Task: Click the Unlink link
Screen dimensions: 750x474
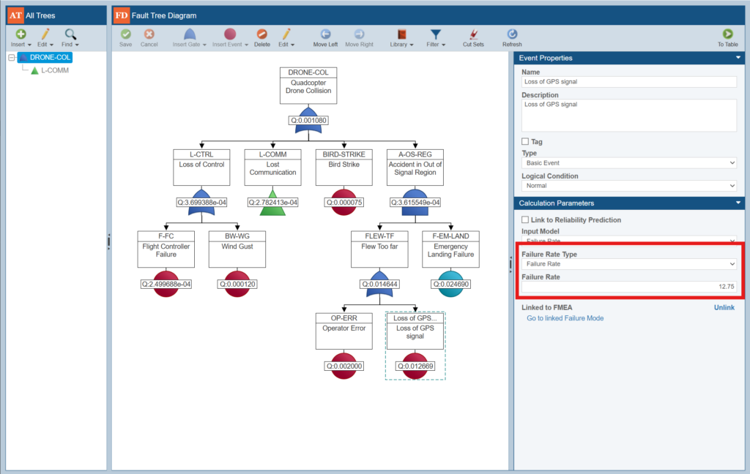Action: point(724,308)
